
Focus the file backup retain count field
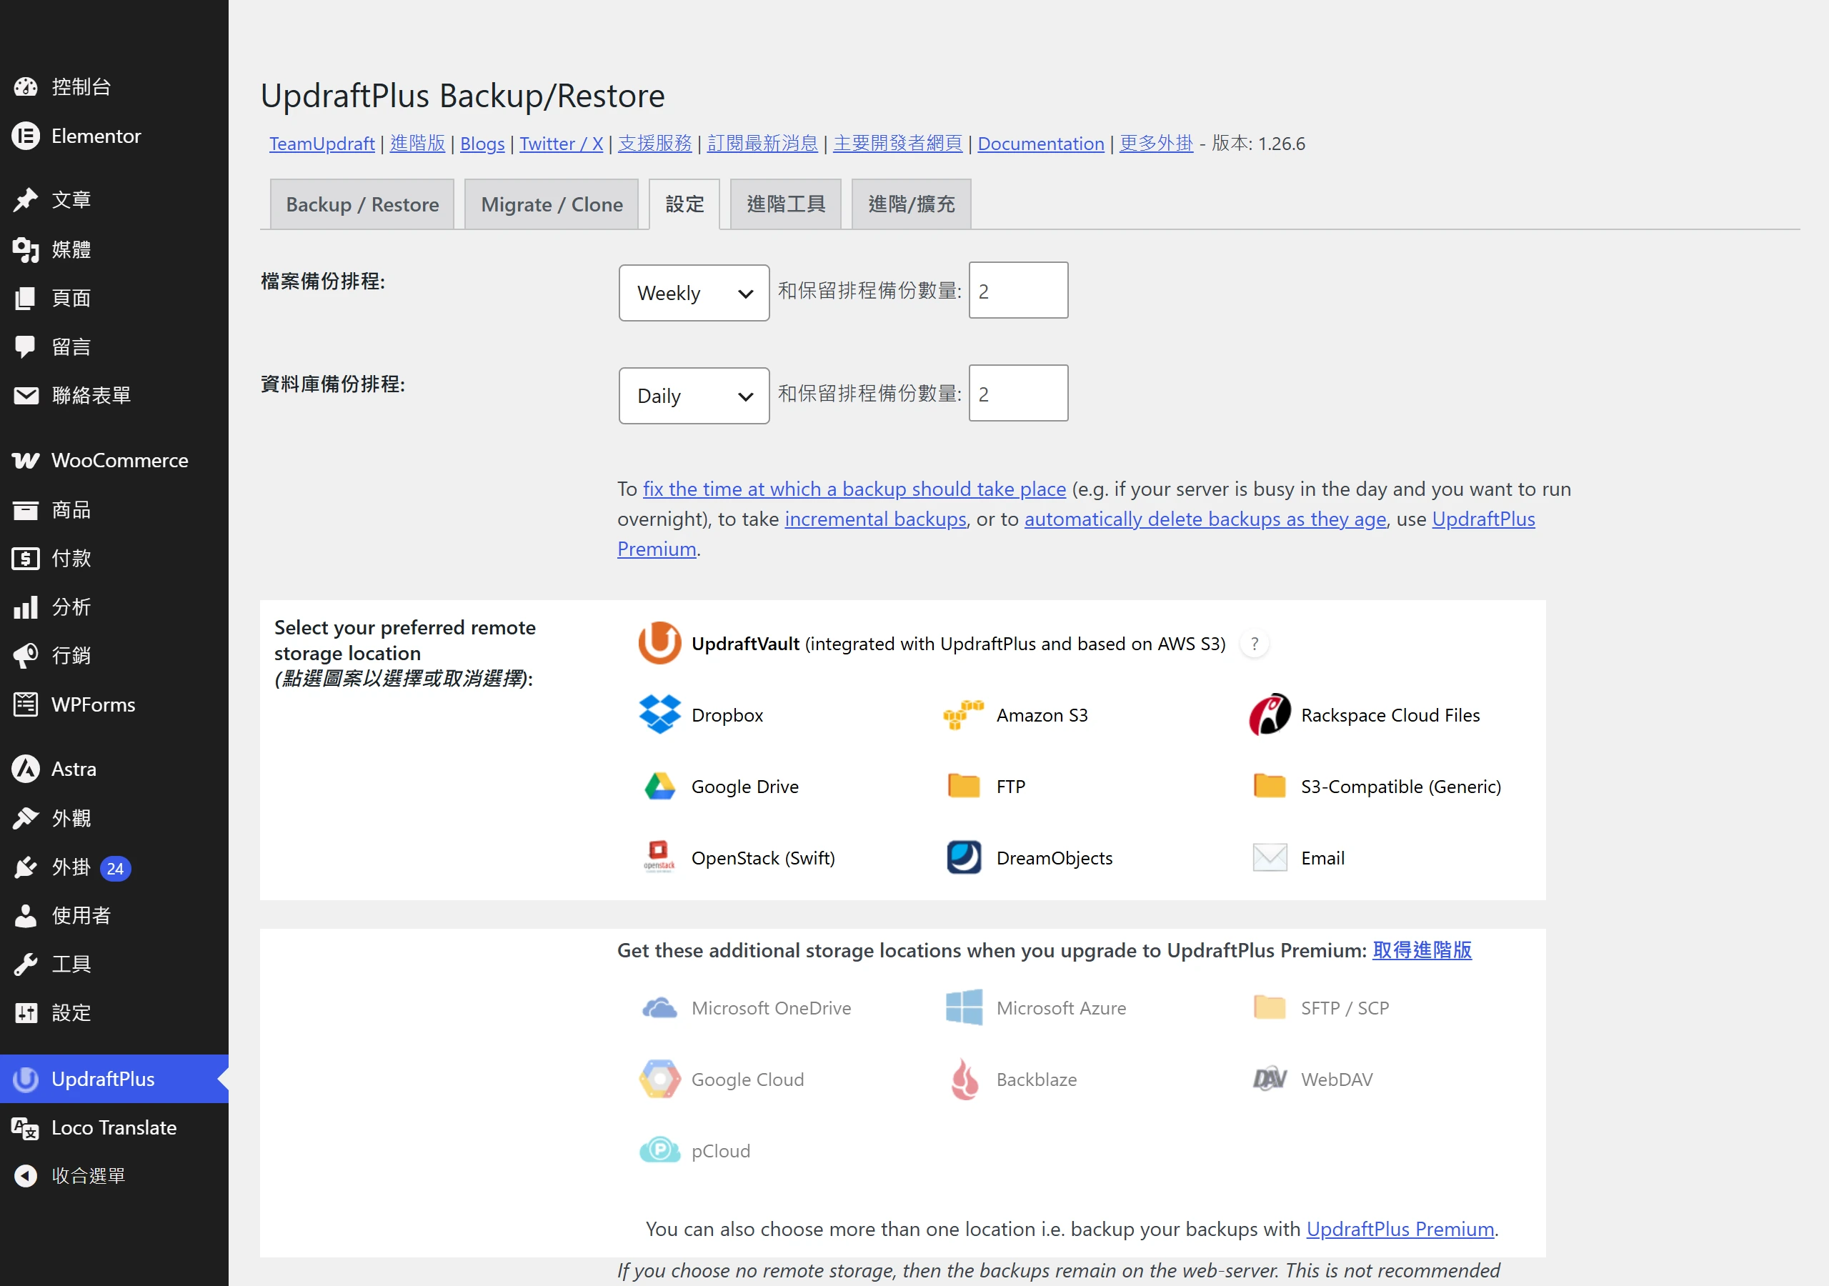click(1018, 290)
